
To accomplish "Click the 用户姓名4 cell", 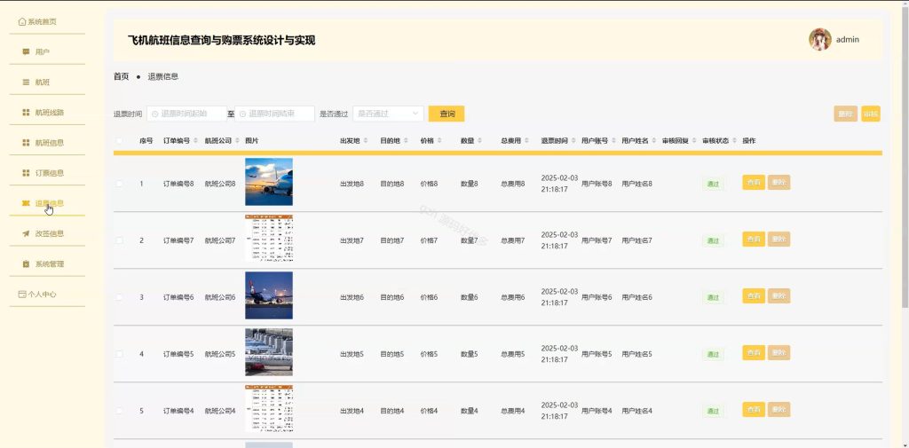I will 636,411.
